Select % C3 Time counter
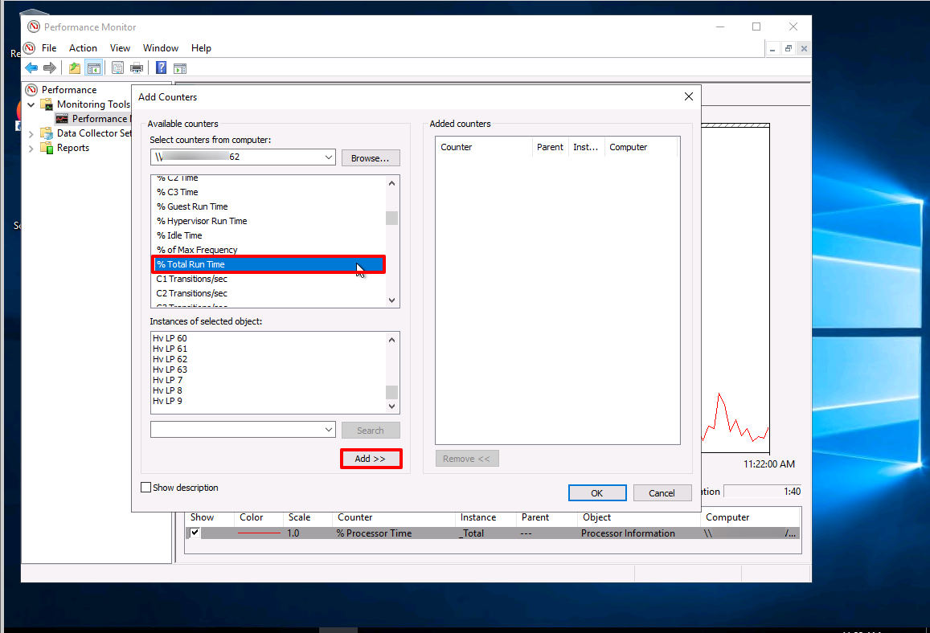 [x=178, y=192]
